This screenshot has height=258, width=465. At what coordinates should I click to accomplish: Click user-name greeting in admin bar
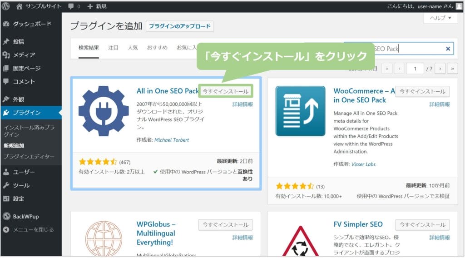(420, 6)
